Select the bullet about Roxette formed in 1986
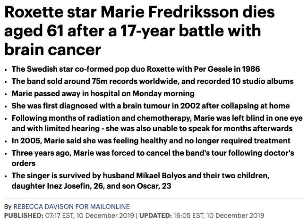308x224 pixels. 136,69
